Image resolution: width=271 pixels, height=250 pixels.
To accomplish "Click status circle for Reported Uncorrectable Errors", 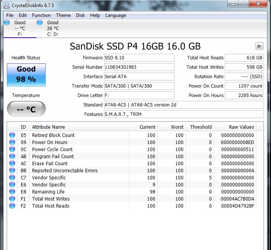I will coord(12,171).
